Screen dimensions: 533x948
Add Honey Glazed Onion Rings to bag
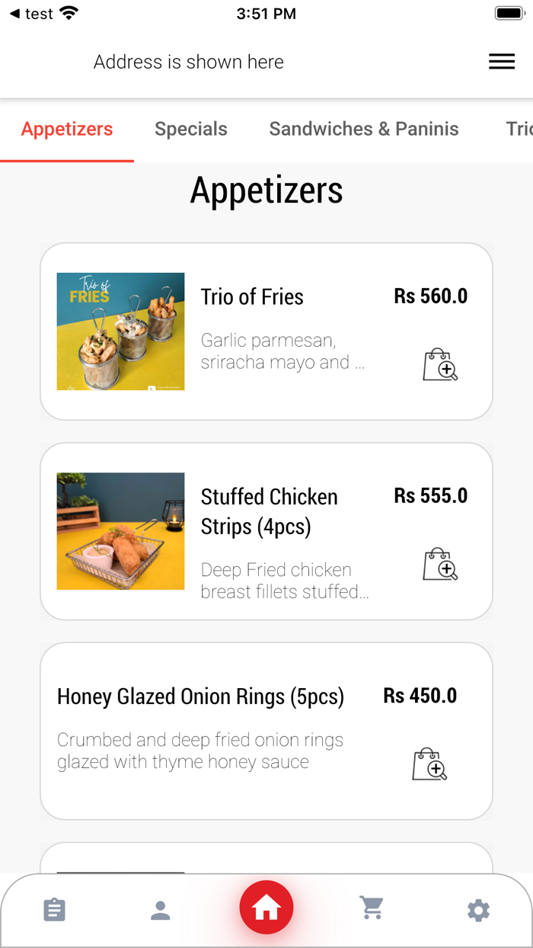(x=429, y=764)
